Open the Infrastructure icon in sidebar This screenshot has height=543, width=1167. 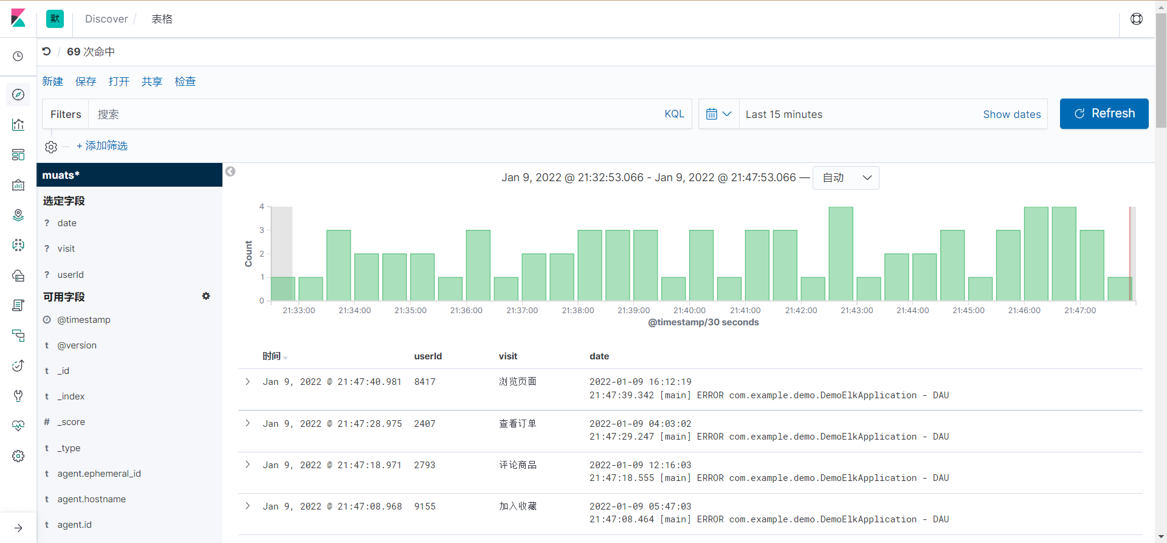[18, 275]
